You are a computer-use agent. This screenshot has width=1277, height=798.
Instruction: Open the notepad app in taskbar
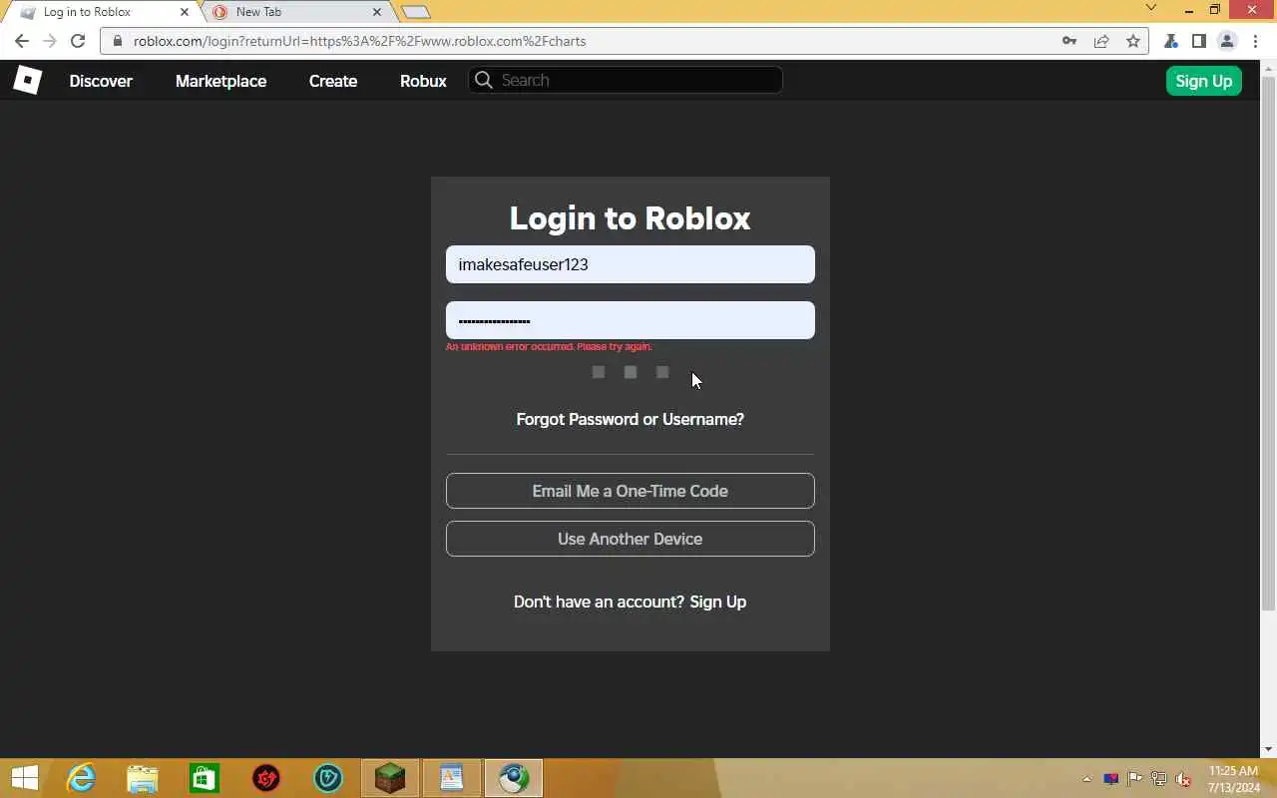coord(452,778)
